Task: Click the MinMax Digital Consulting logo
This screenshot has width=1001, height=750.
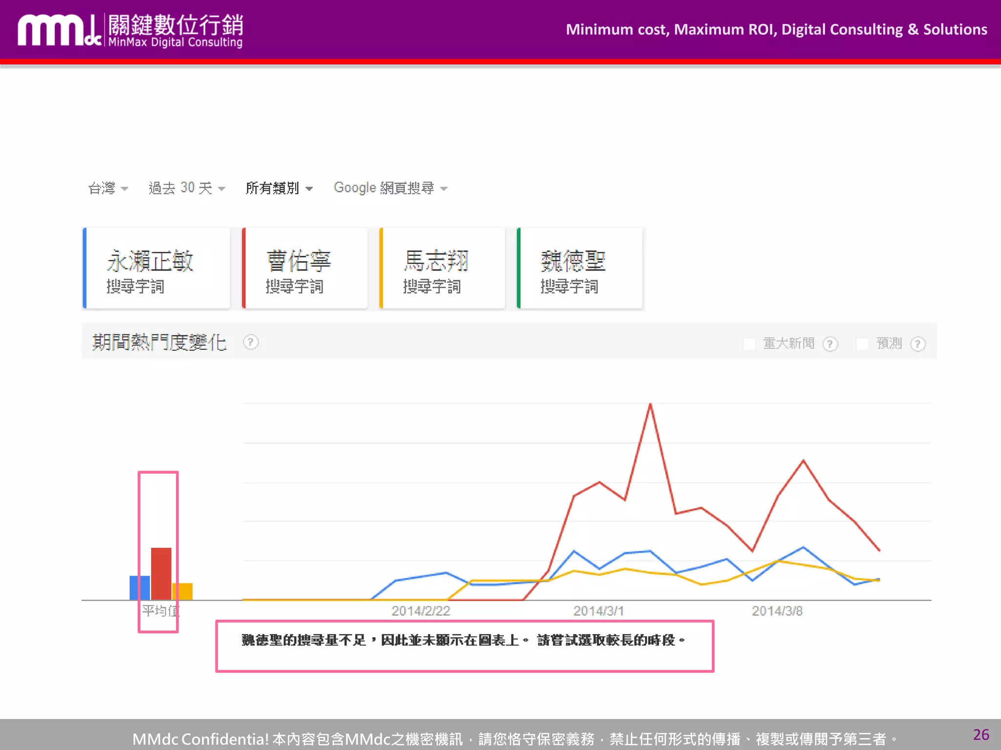Action: click(x=131, y=30)
